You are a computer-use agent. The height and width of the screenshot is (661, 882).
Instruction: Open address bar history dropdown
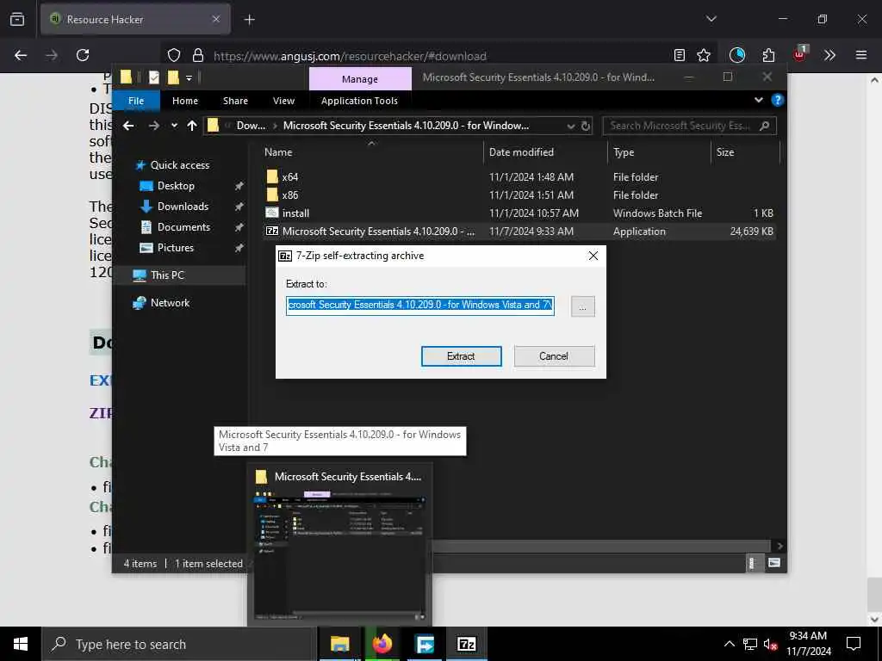click(x=571, y=126)
